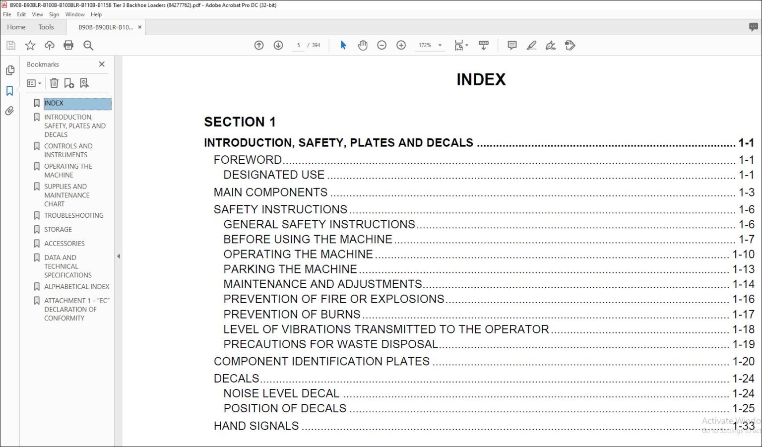Open the Window menu

point(75,14)
